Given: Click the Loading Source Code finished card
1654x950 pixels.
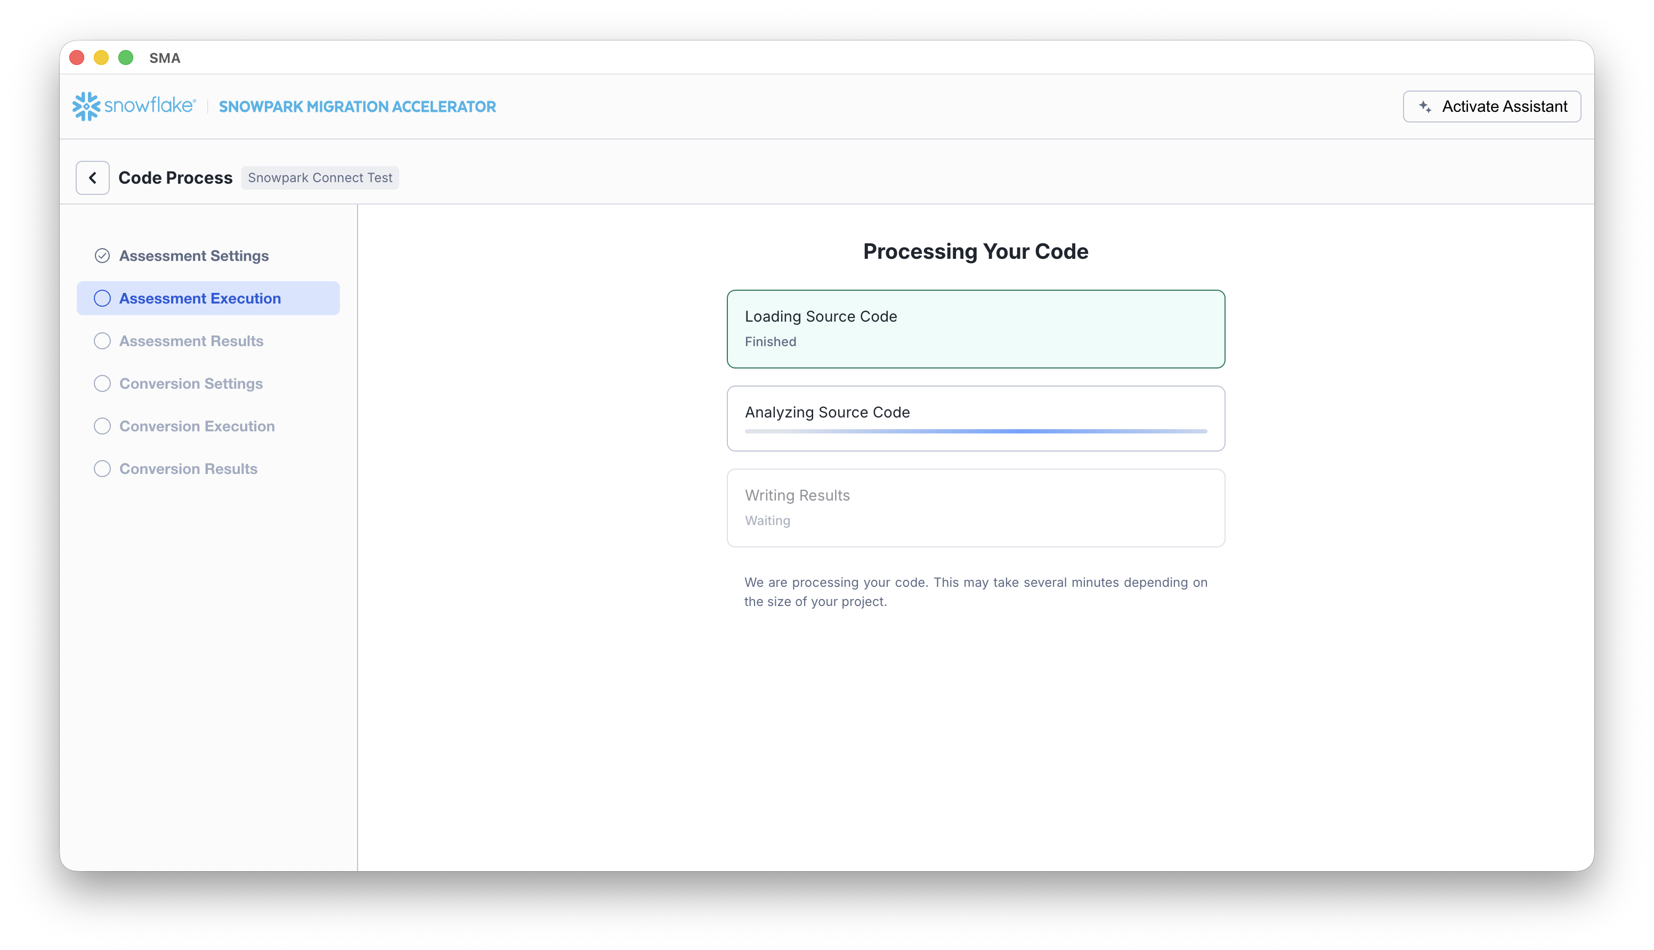Looking at the screenshot, I should click(x=975, y=329).
